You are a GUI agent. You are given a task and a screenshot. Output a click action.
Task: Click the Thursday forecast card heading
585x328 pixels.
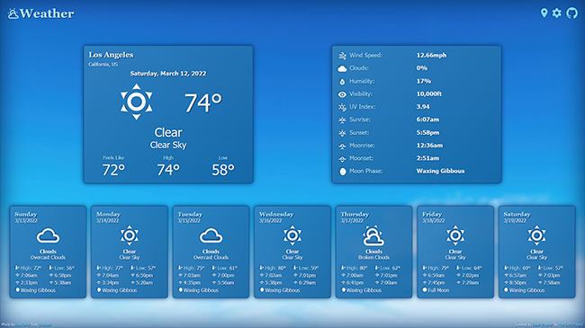[355, 214]
